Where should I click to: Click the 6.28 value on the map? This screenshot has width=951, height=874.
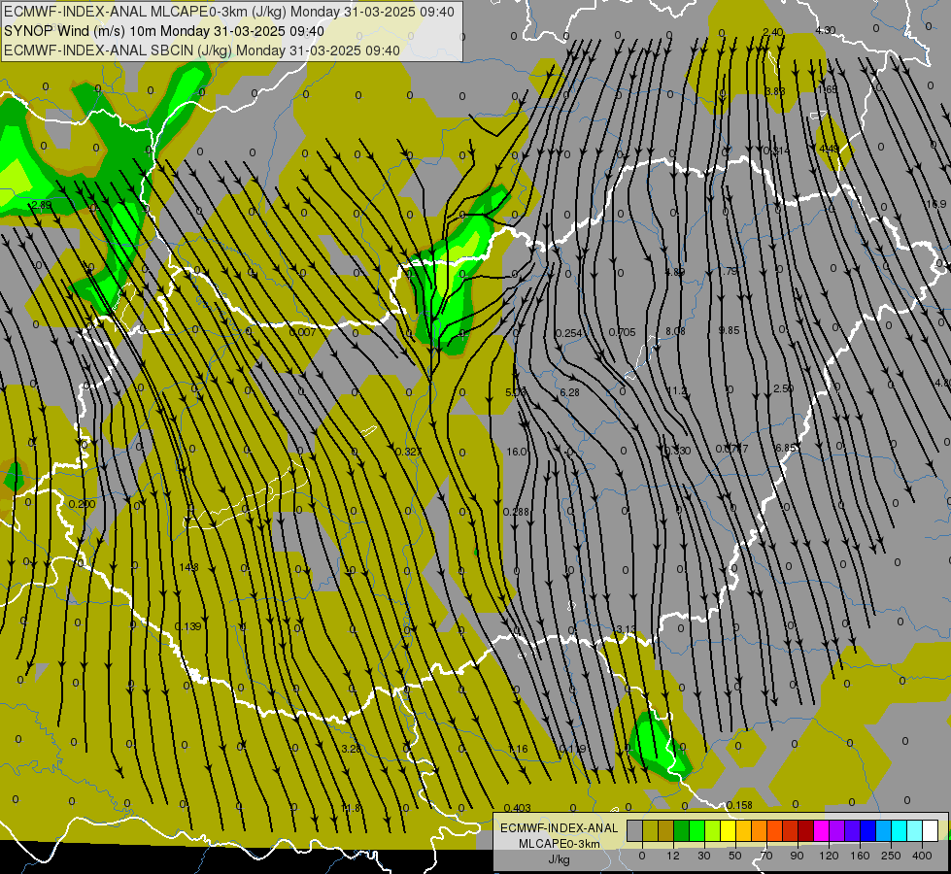[x=569, y=392]
